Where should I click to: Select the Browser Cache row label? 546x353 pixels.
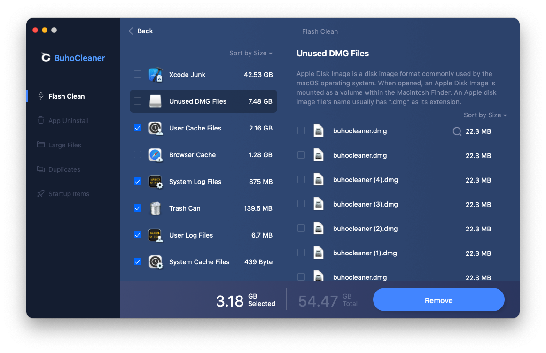[192, 155]
